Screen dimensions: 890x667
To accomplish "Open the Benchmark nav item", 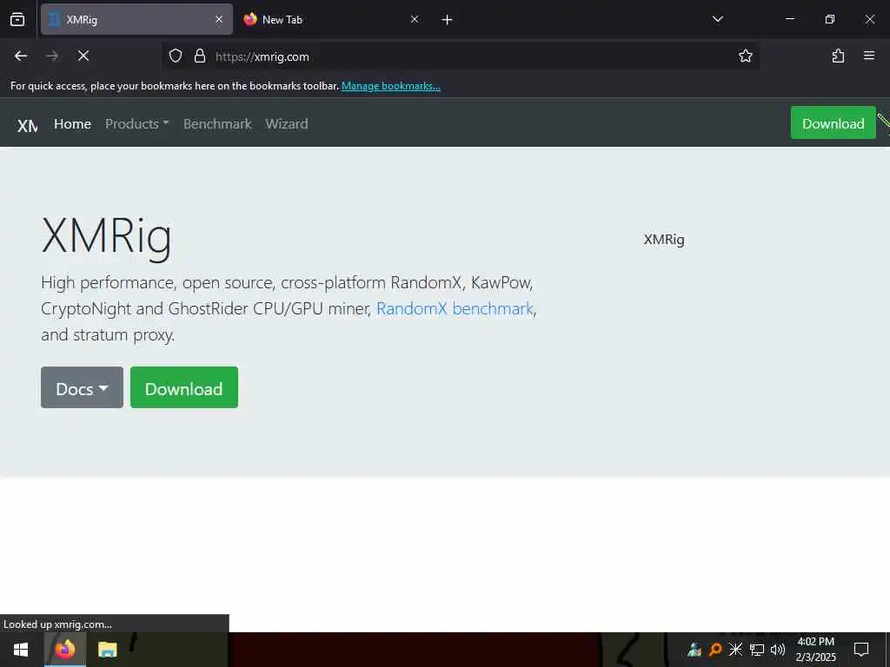I will tap(217, 123).
